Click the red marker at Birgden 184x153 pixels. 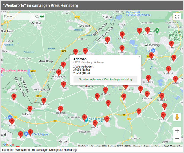point(95,123)
